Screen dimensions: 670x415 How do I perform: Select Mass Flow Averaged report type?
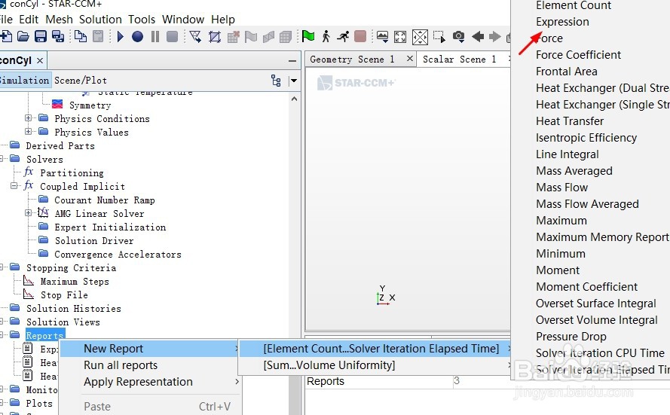click(587, 204)
